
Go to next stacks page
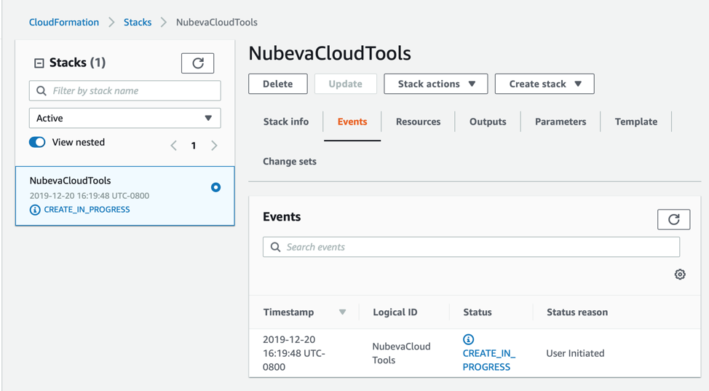pyautogui.click(x=214, y=146)
